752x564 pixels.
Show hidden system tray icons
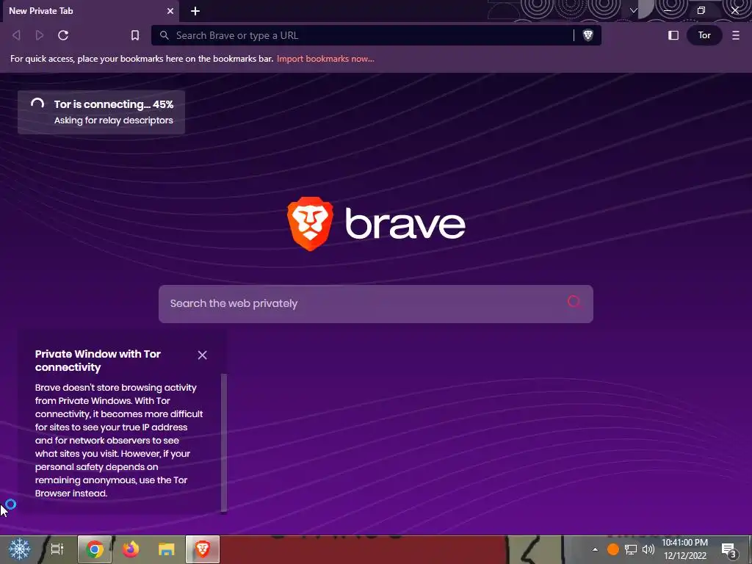[595, 549]
